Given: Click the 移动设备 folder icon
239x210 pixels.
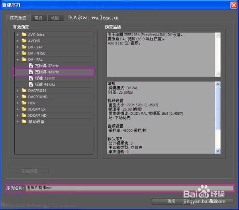Looking at the screenshot, I should pyautogui.click(x=24, y=121).
